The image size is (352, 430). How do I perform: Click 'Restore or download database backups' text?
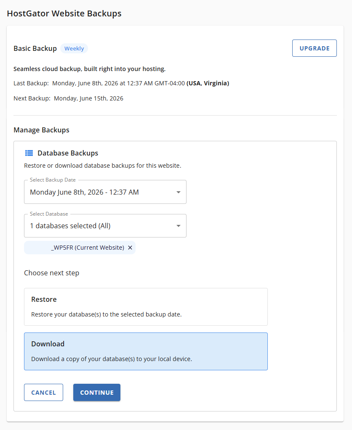pyautogui.click(x=102, y=166)
